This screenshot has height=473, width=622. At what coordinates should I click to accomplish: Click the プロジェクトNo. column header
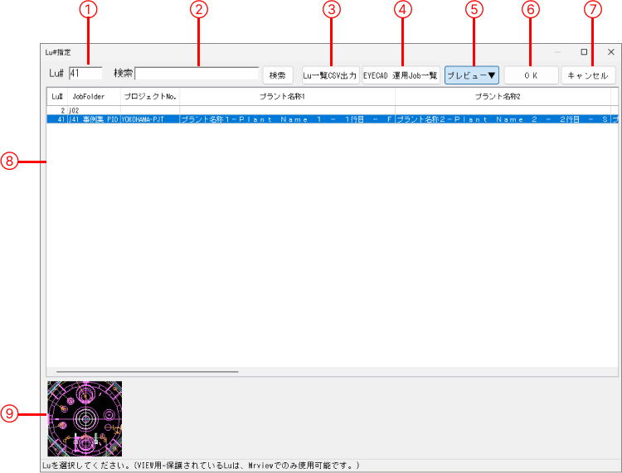pyautogui.click(x=150, y=97)
